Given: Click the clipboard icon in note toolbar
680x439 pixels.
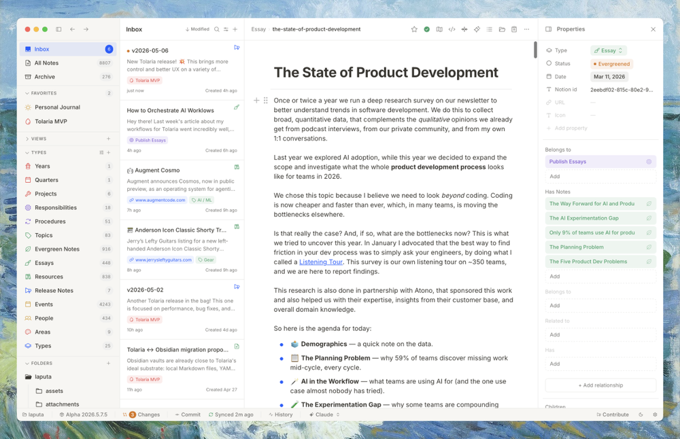Looking at the screenshot, I should [514, 29].
